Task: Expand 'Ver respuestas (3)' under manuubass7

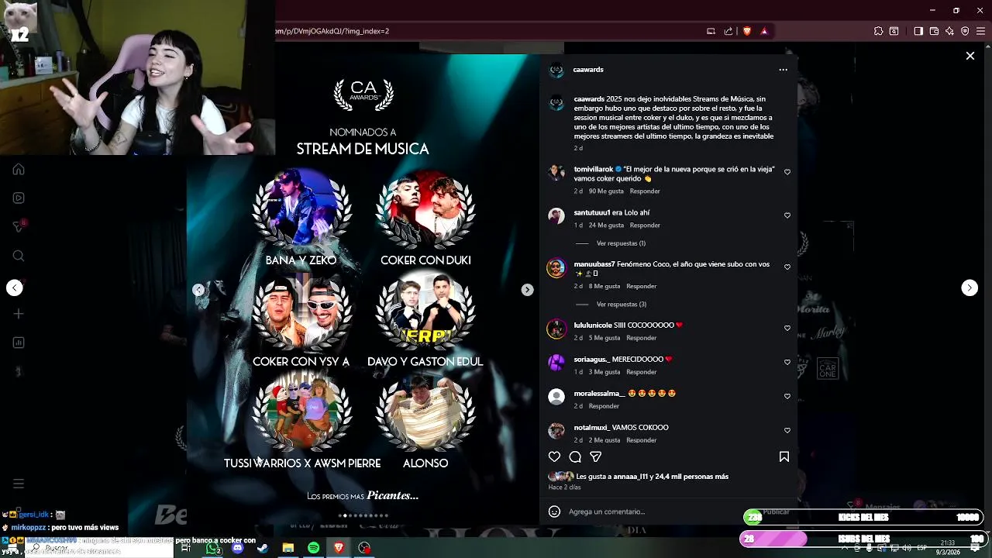Action: (621, 305)
